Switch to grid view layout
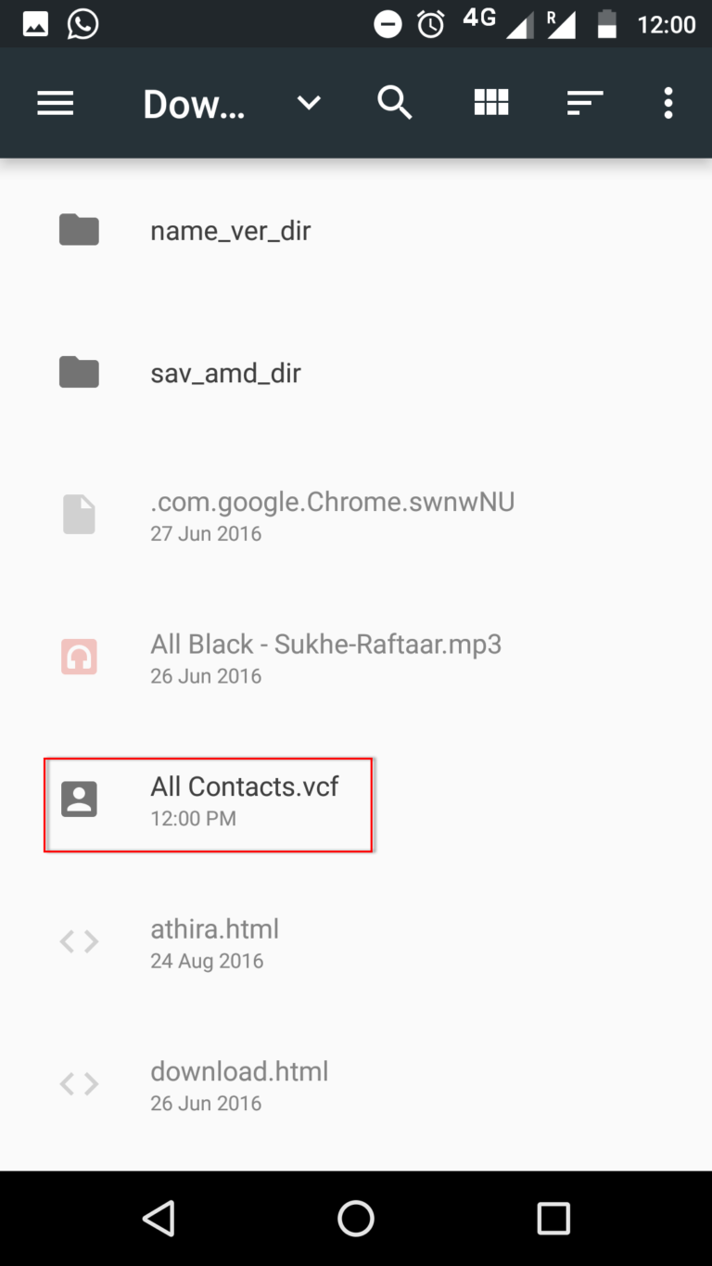712x1266 pixels. (x=491, y=104)
